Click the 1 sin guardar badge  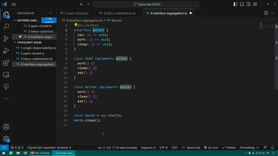point(49,20)
